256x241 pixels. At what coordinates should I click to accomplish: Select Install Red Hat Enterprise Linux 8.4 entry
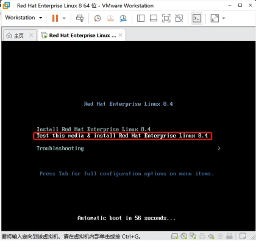click(94, 129)
